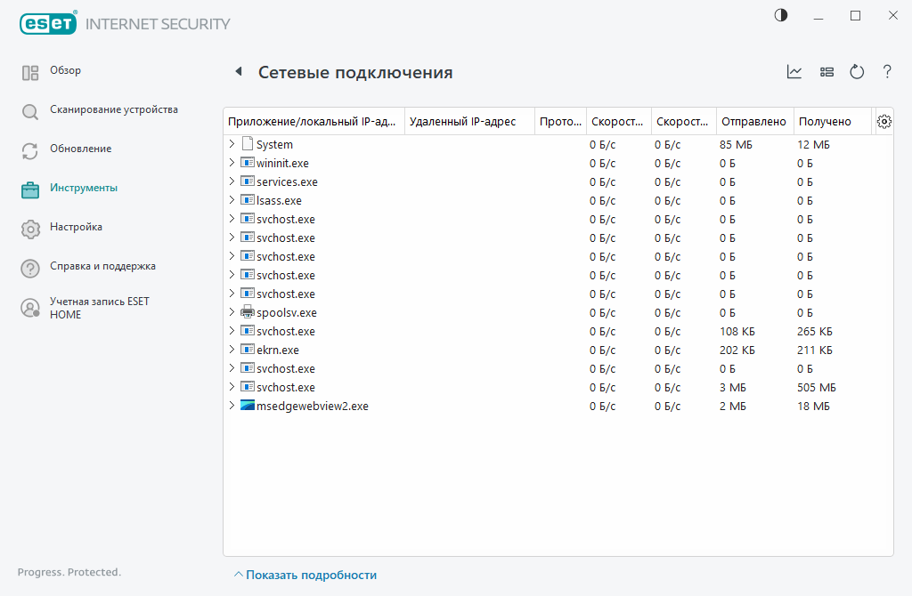Refresh the network connections list
This screenshot has height=596, width=912.
pyautogui.click(x=857, y=71)
